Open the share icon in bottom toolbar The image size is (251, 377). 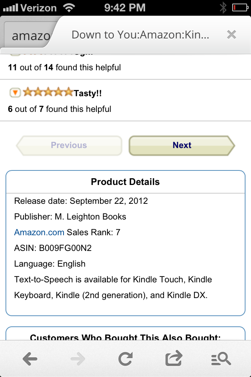(x=174, y=359)
